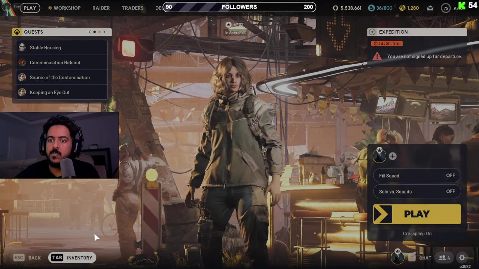Read the not signed up for departure notice
The height and width of the screenshot is (269, 479).
424,56
